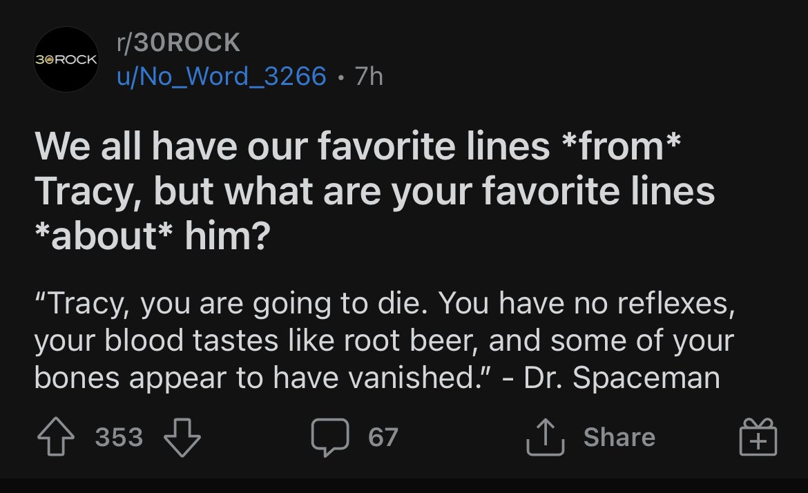Open the 30ROCK subreddit avatar
808x493 pixels.
point(66,59)
